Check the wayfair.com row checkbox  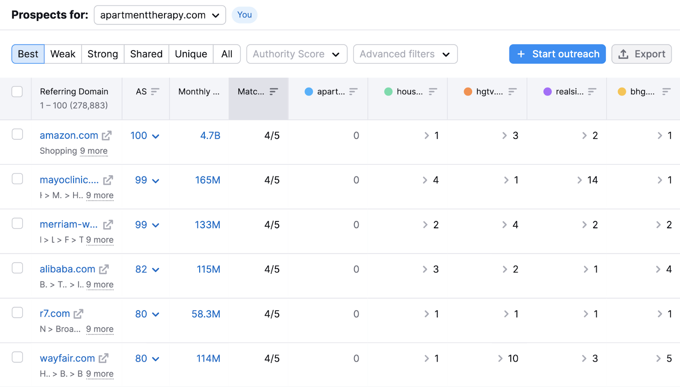pyautogui.click(x=17, y=357)
